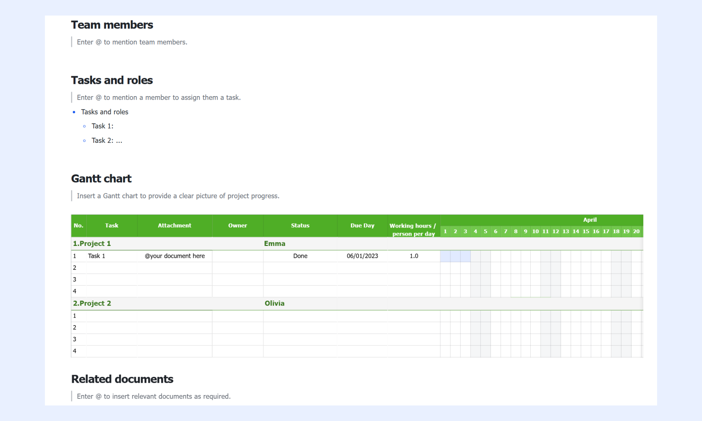Click row number '3' under Project 1
The height and width of the screenshot is (421, 702).
(x=74, y=280)
